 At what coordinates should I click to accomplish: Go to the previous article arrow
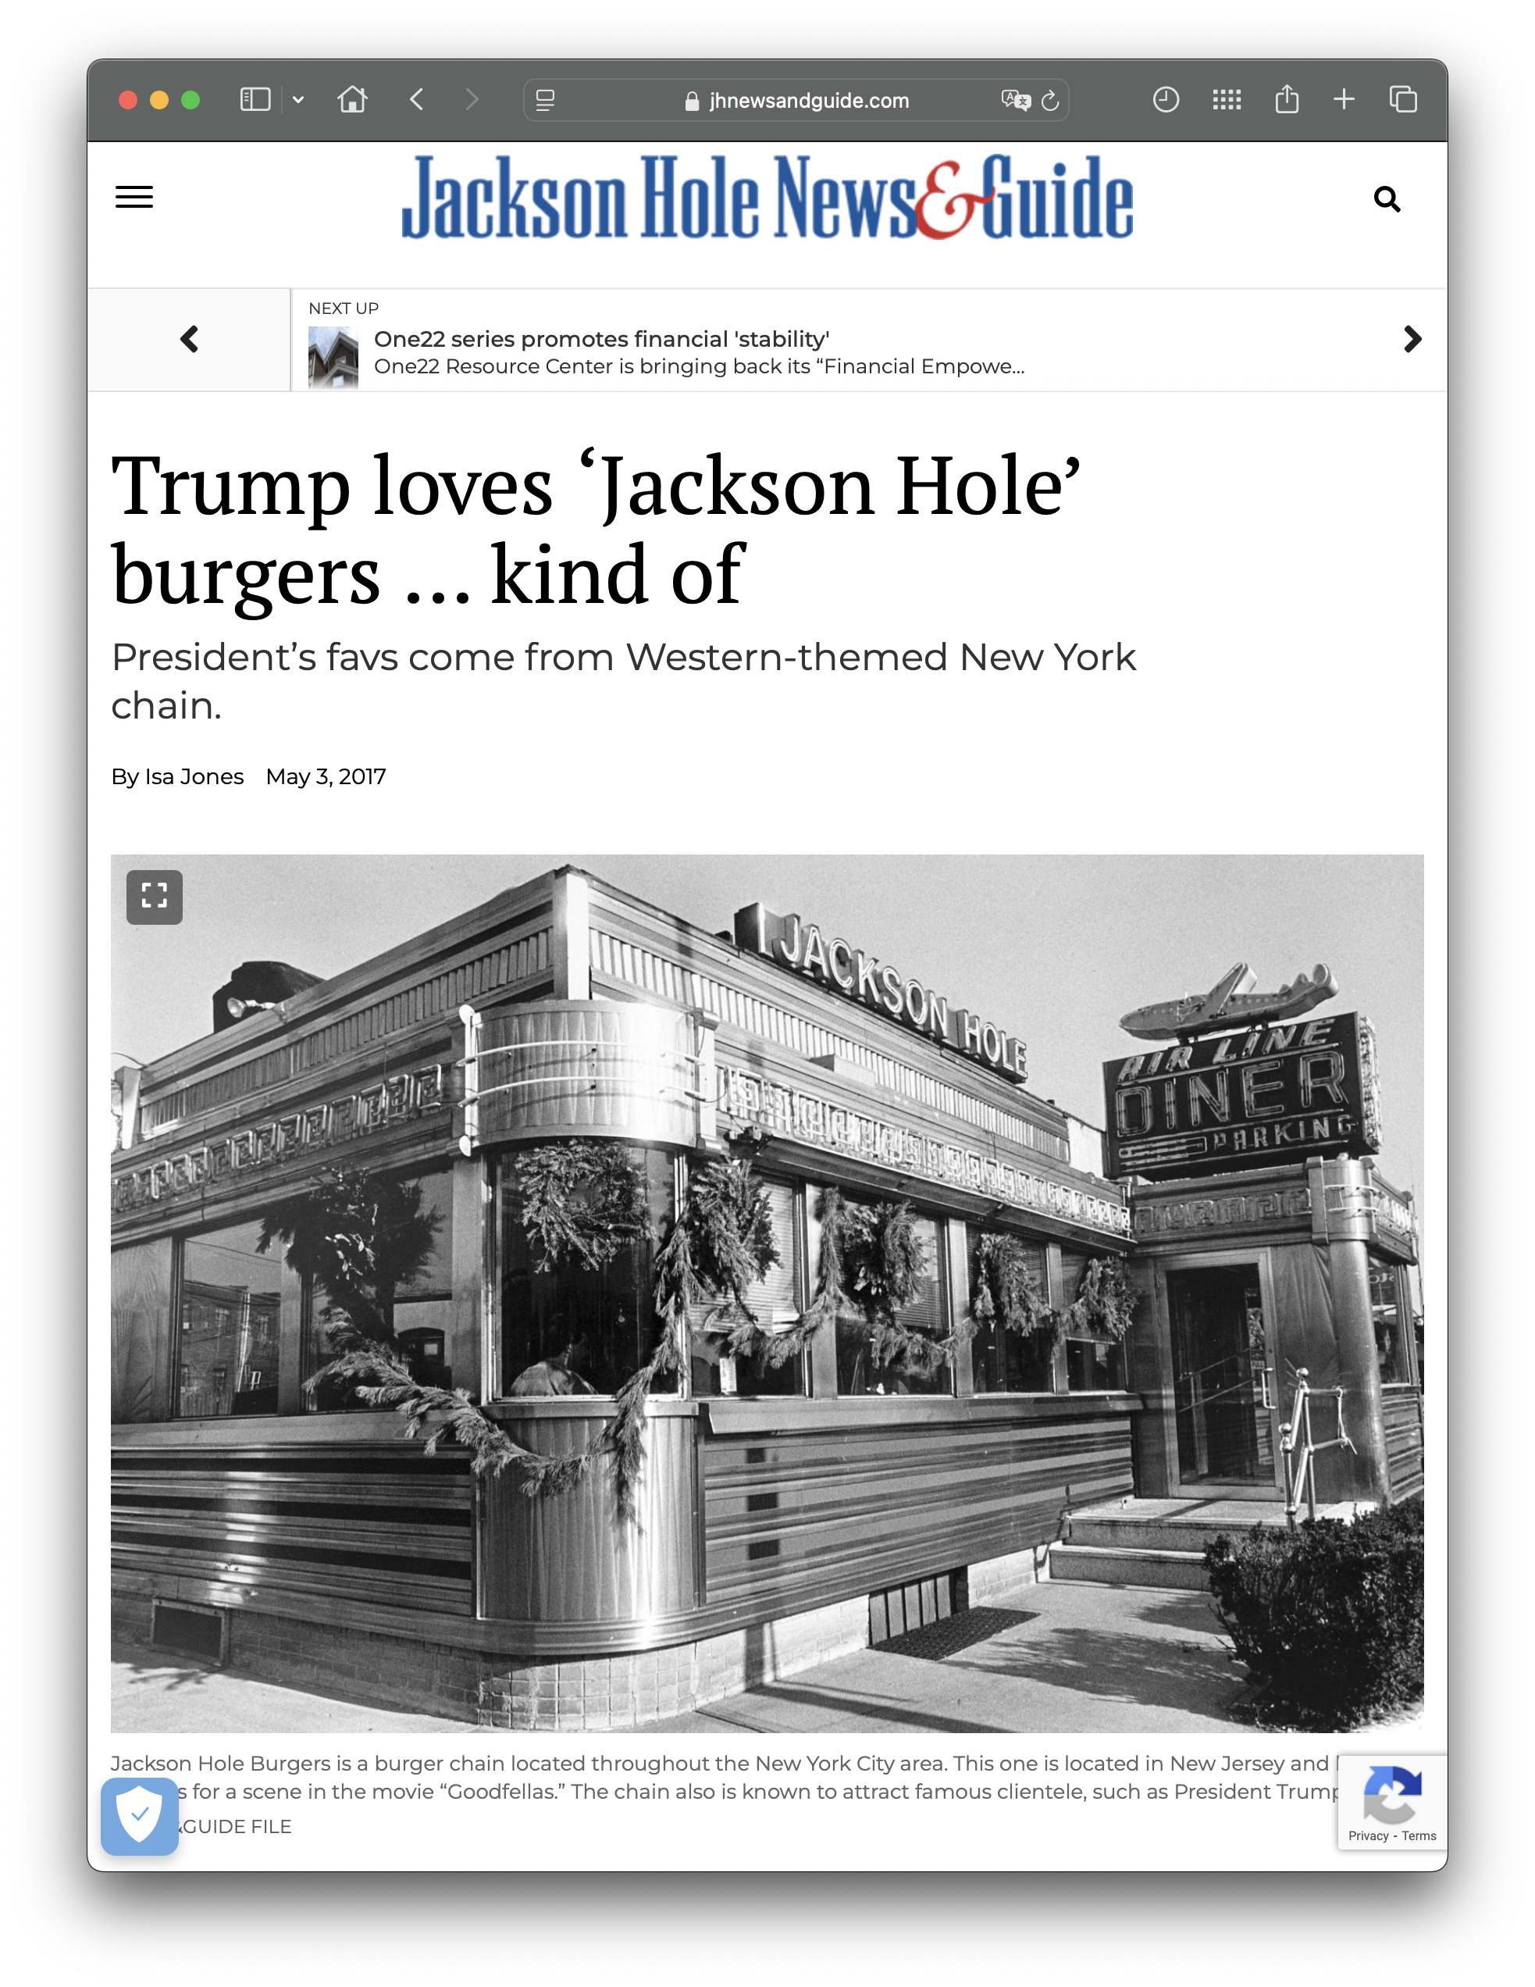(189, 339)
